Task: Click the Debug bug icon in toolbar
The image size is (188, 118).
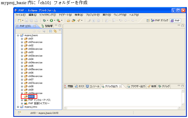Action: click(x=44, y=21)
